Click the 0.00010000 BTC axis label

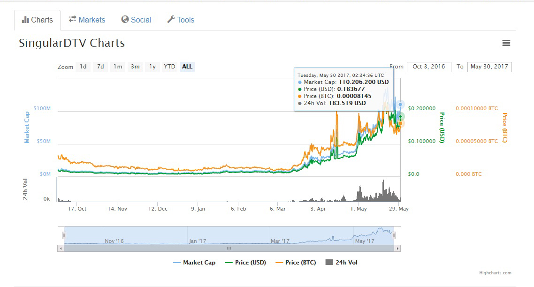(477, 108)
